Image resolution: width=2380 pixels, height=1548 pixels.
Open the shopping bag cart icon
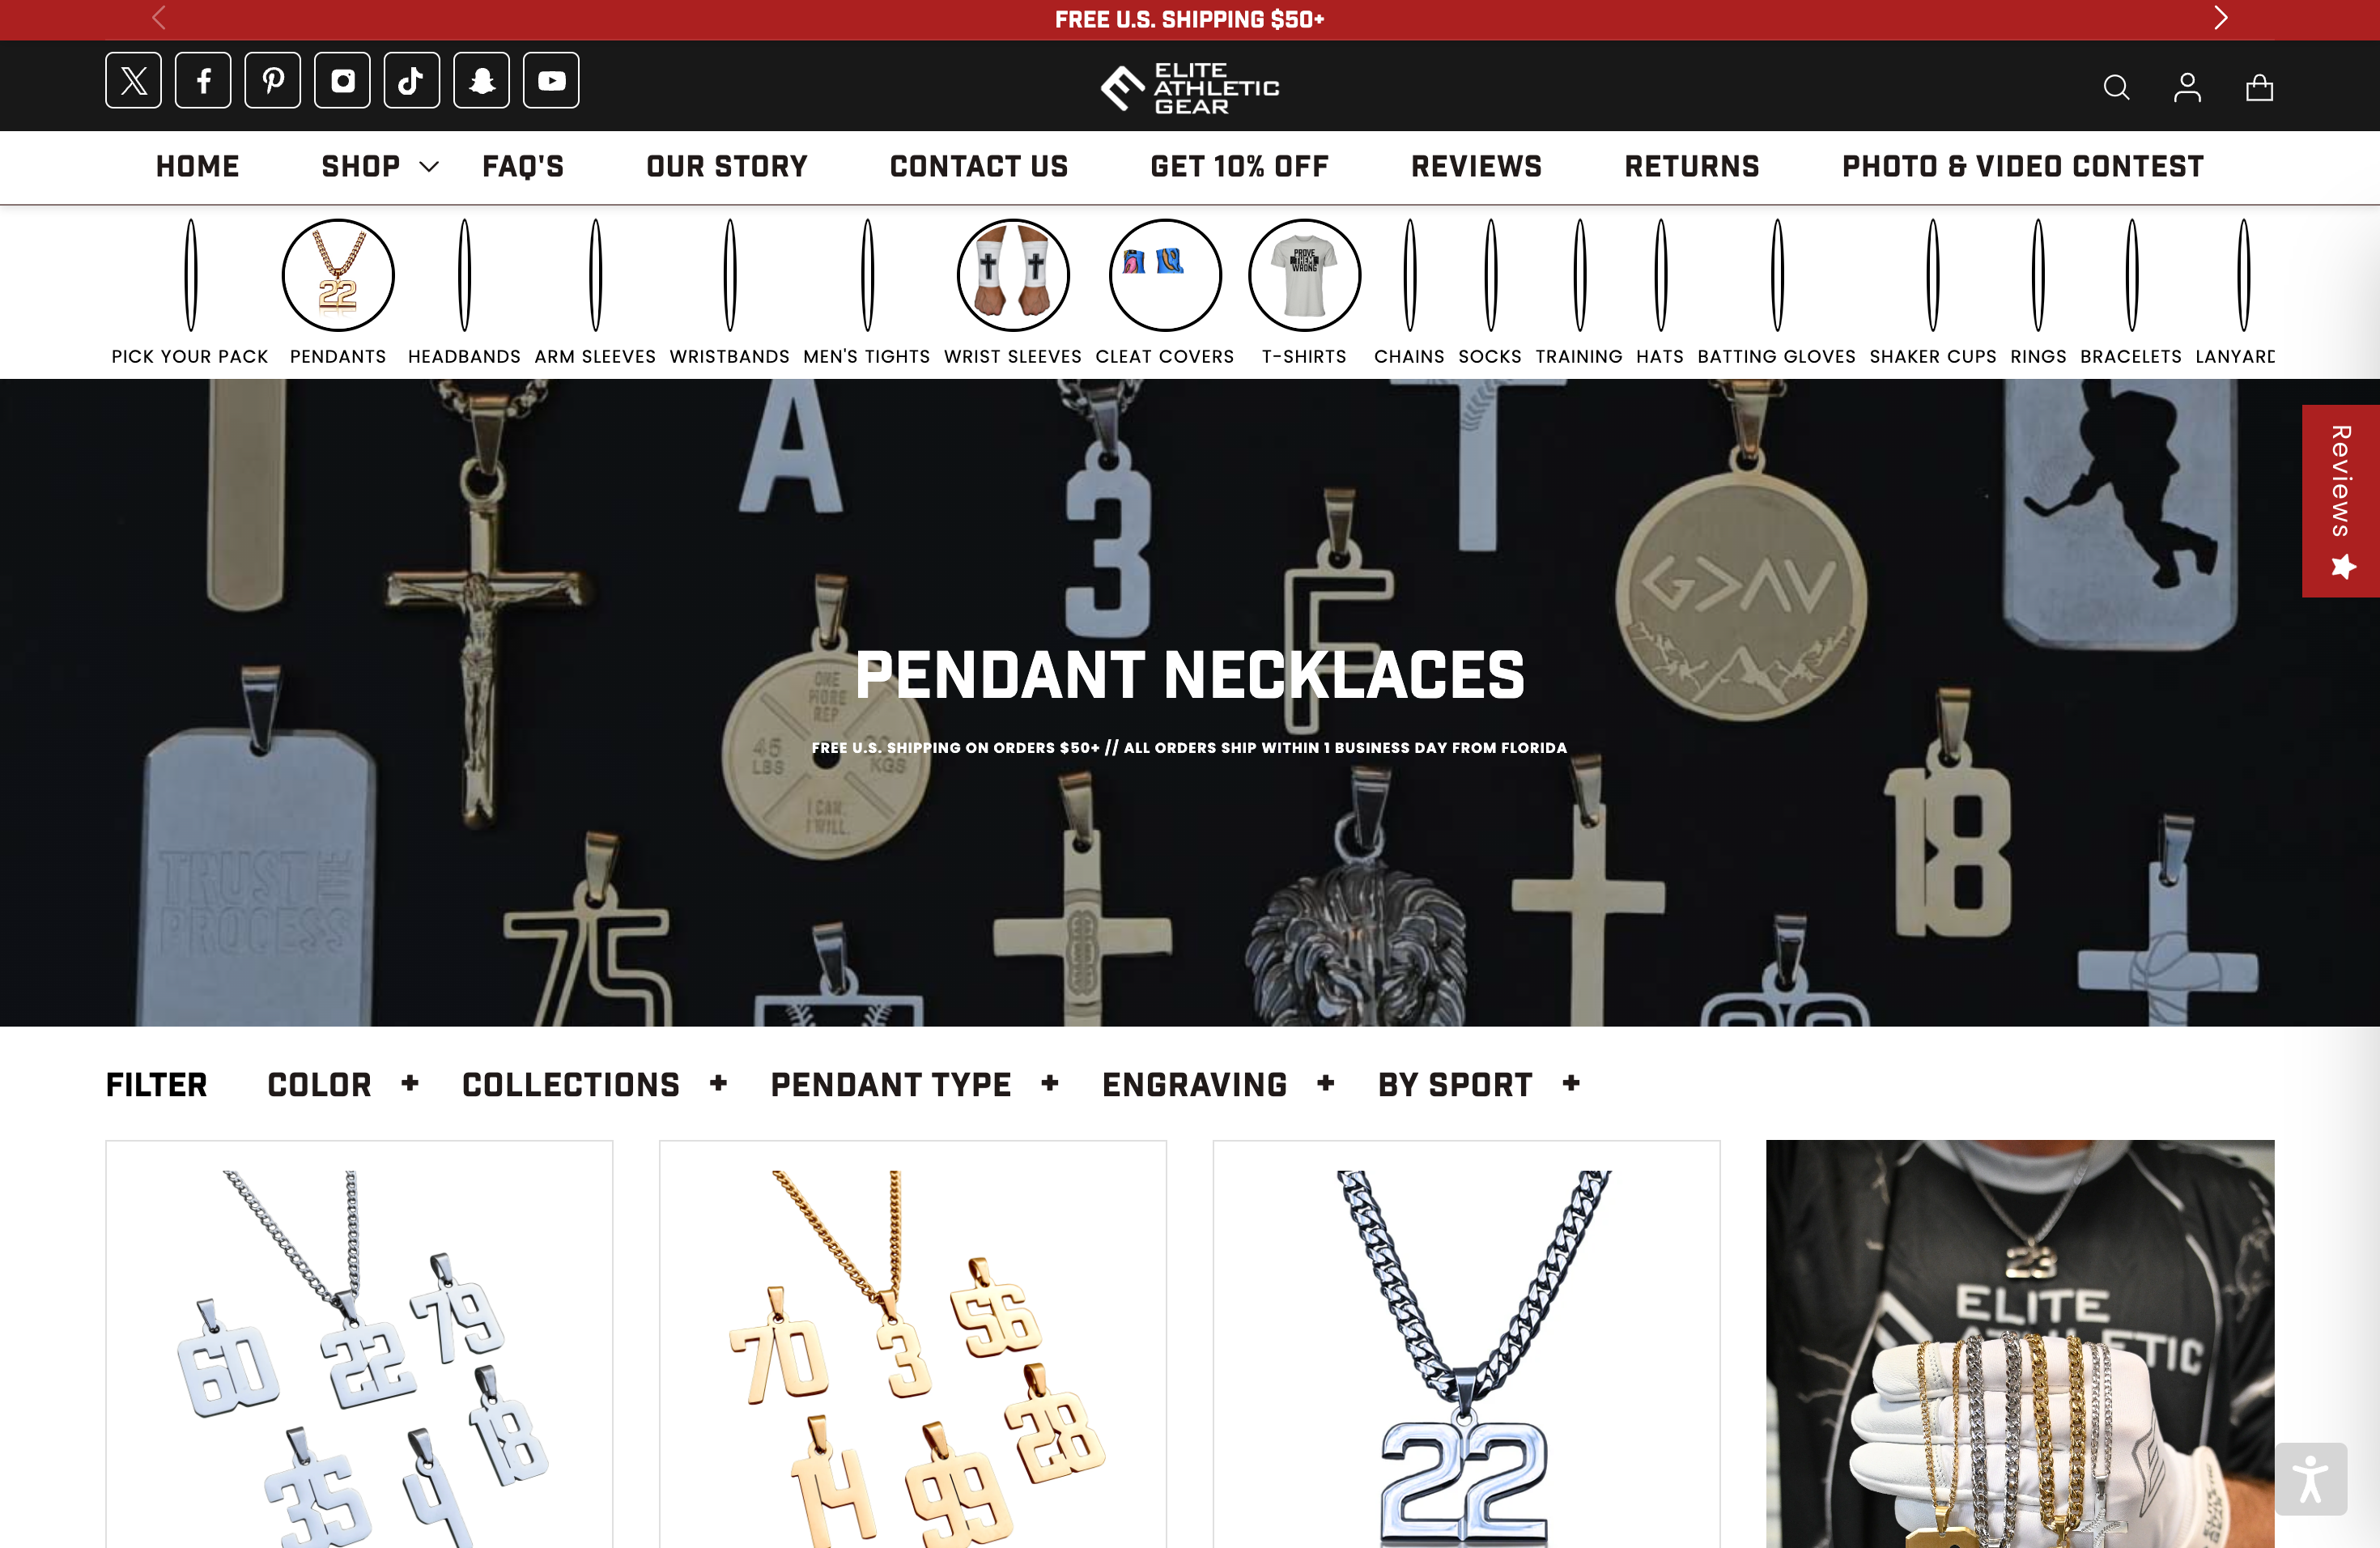(2259, 88)
